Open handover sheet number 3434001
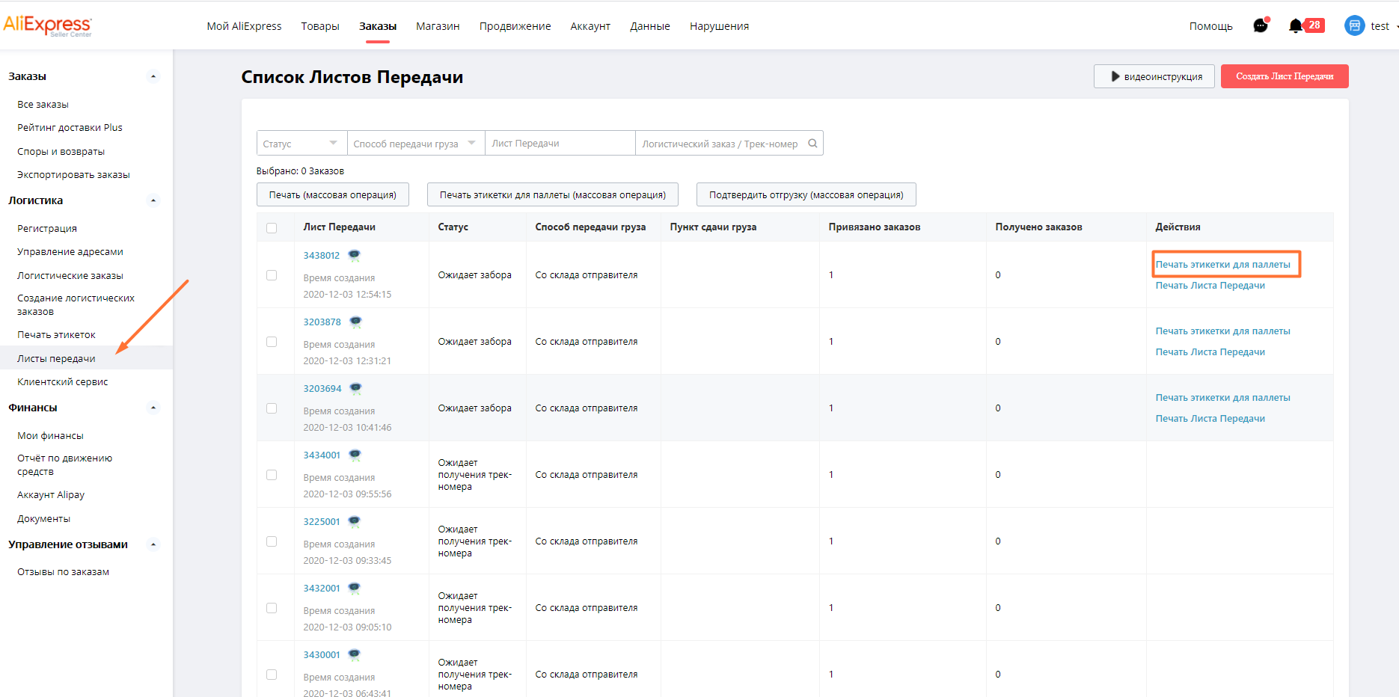The image size is (1399, 697). [321, 455]
